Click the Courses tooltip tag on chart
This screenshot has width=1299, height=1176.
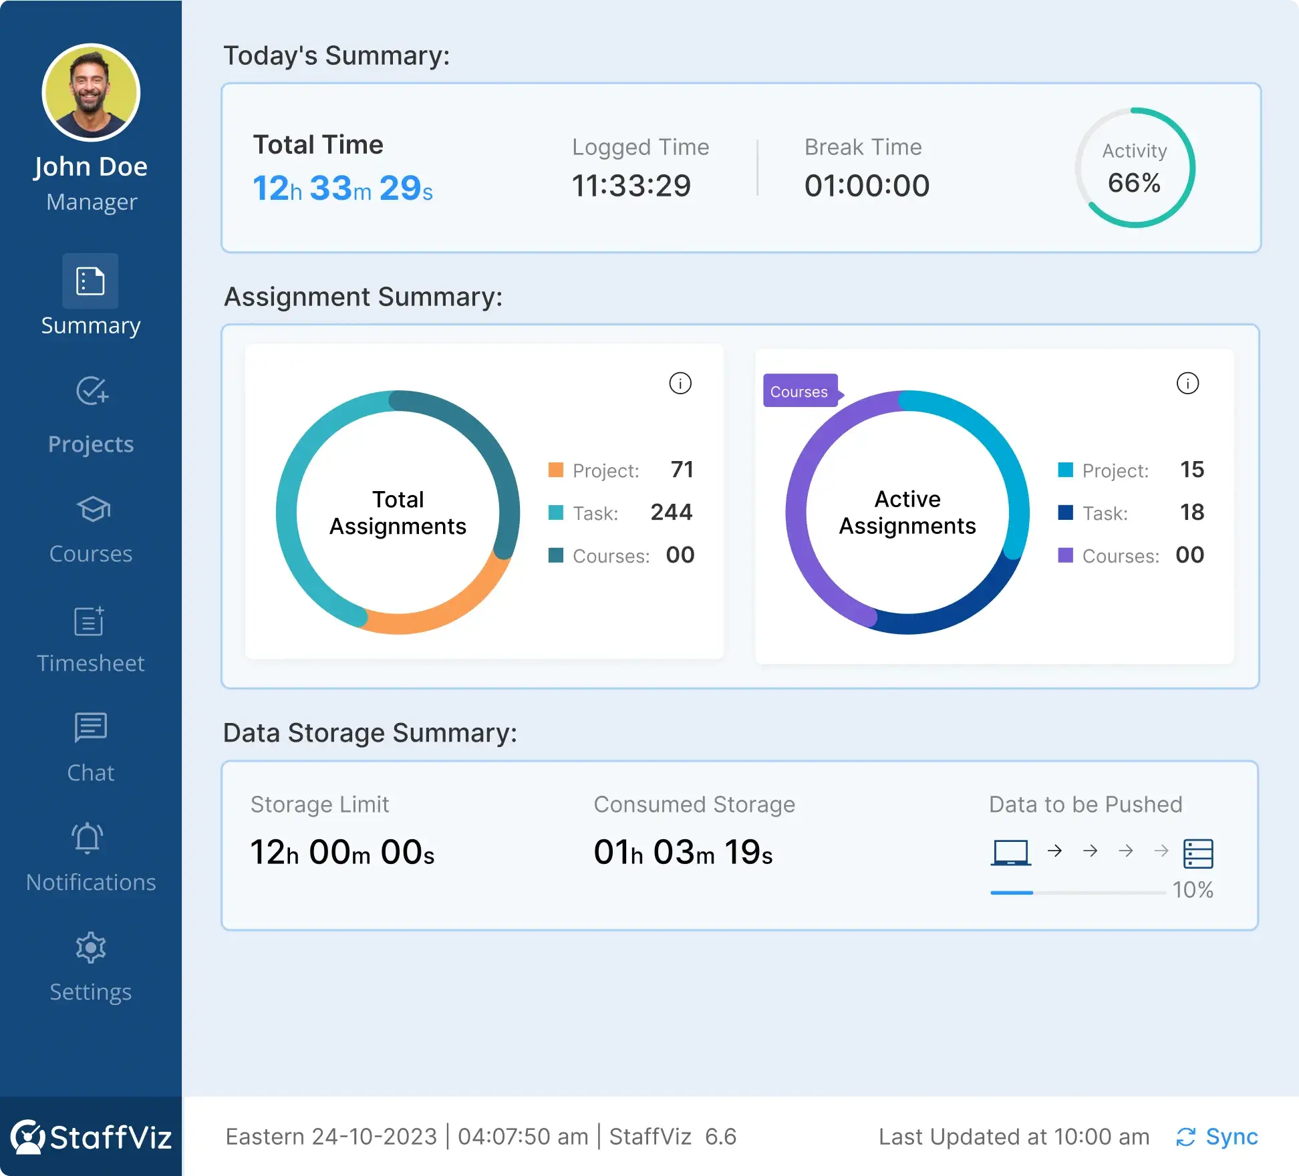pos(799,392)
